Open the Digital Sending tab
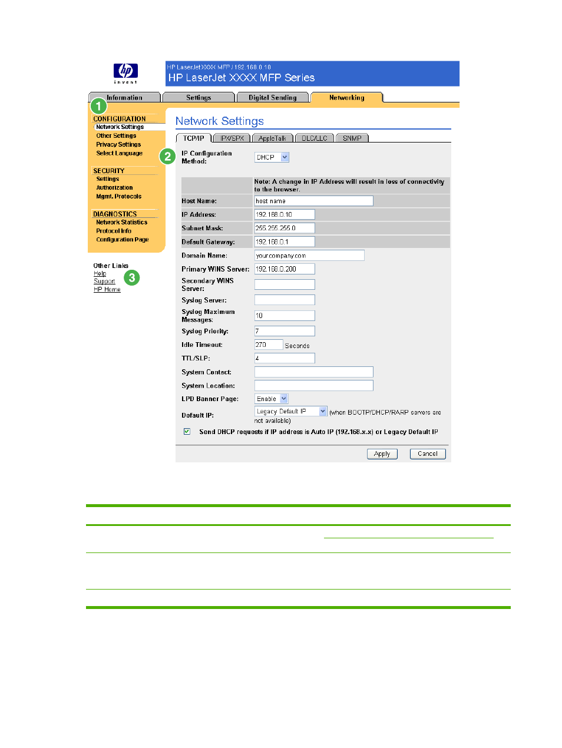The width and height of the screenshot is (562, 748). [272, 98]
